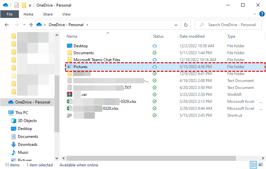Sort by the Date modified column header
Screen dimensions: 266x169
[x=192, y=36]
